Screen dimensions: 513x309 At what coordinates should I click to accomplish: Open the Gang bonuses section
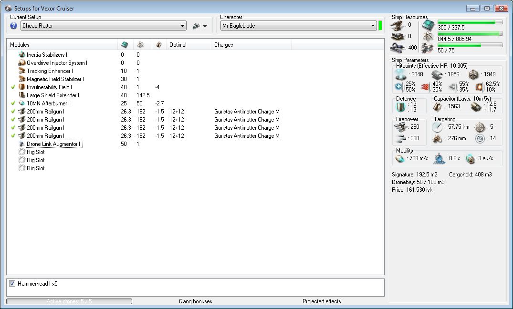(195, 301)
